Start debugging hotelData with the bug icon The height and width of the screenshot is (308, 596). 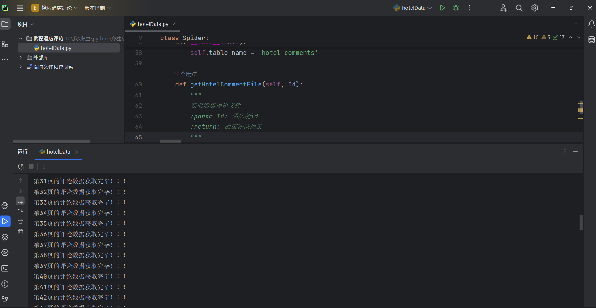(456, 8)
